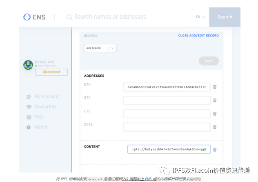Image resolution: width=258 pixels, height=182 pixels.
Task: Click the Search button
Action: coord(225,17)
